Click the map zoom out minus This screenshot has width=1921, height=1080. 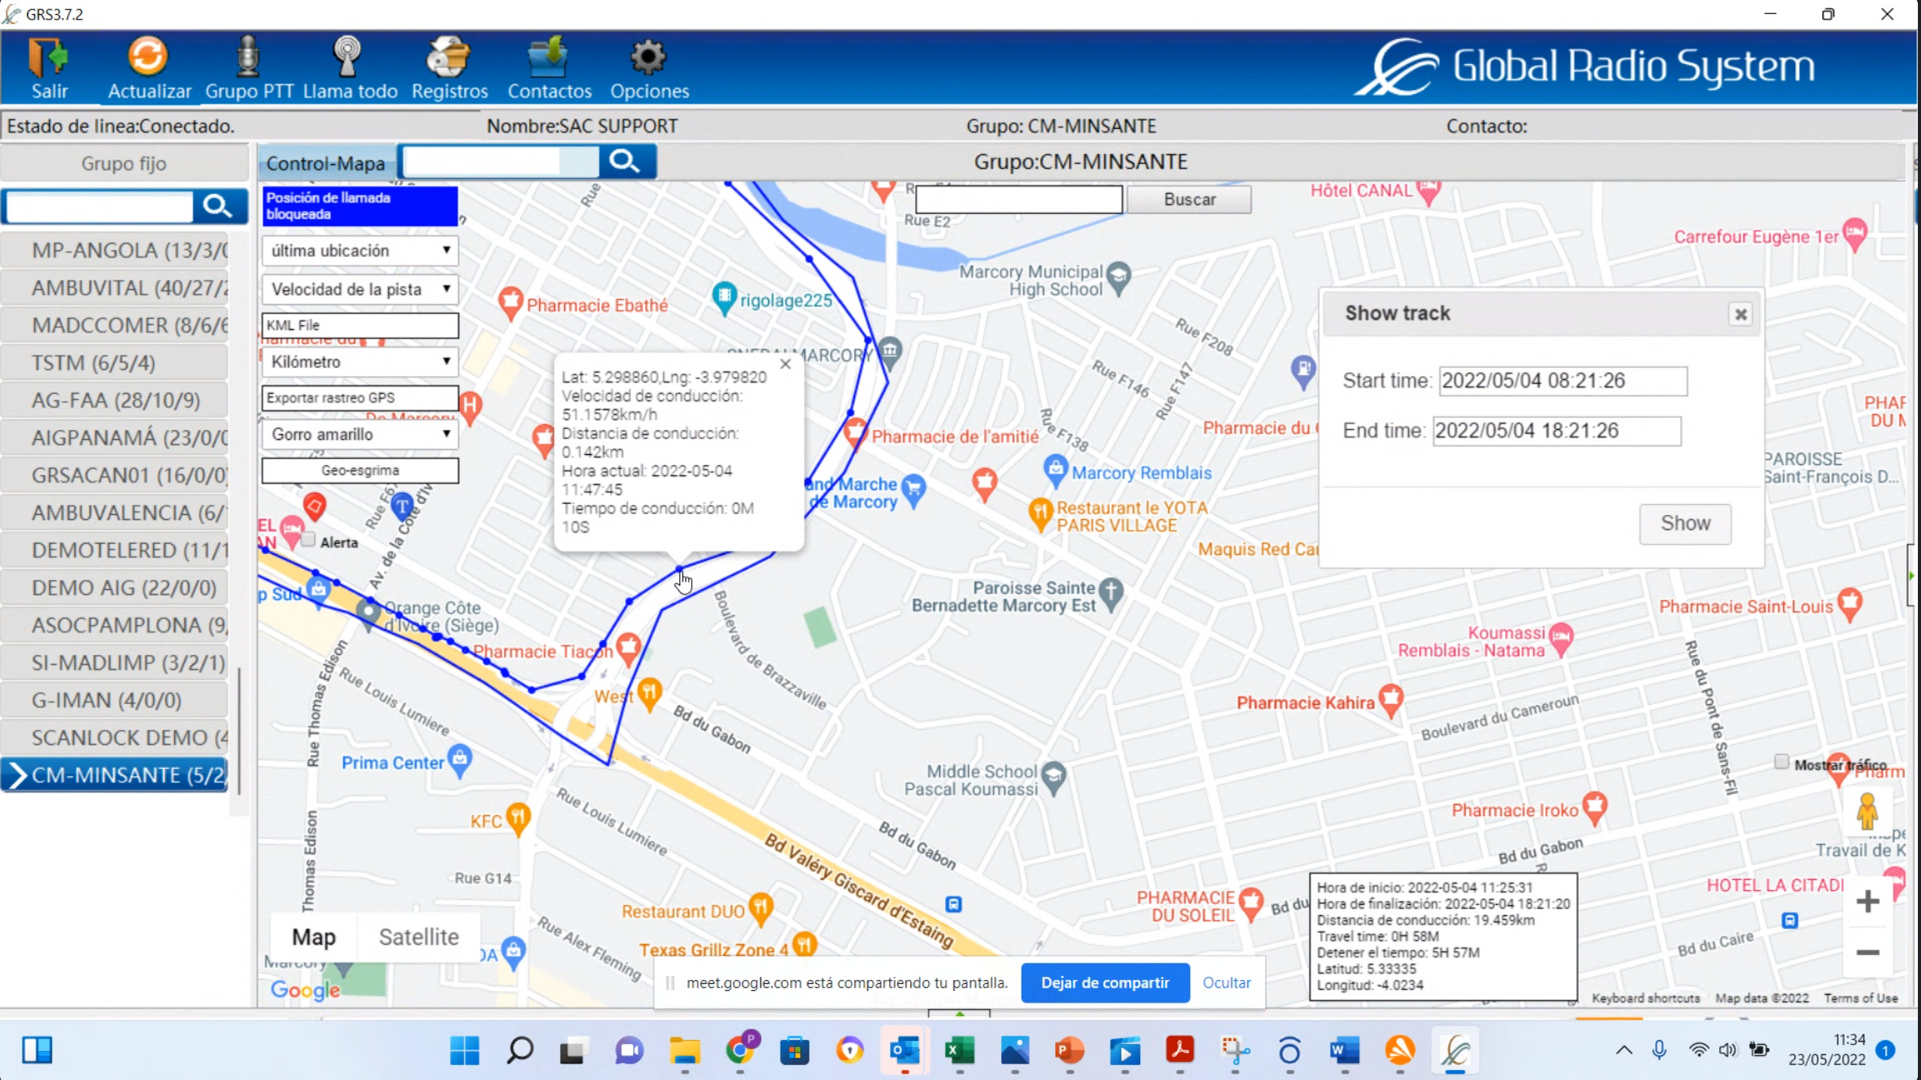(x=1868, y=952)
